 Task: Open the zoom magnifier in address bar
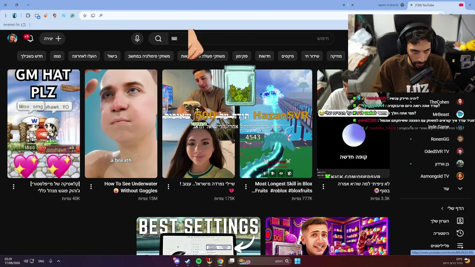point(101,16)
